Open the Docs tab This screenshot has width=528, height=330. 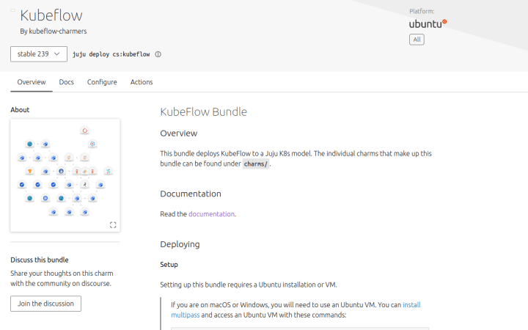tap(66, 82)
